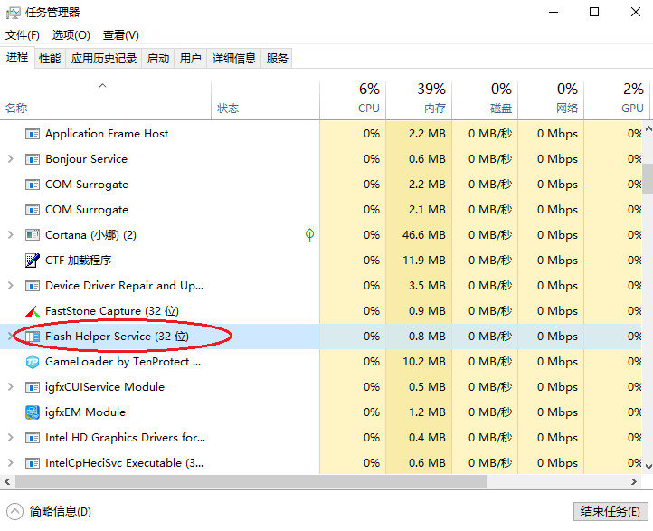653x531 pixels.
Task: Open the 文件(F) menu
Action: pos(23,35)
